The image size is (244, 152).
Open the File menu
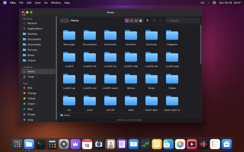[x=21, y=3]
